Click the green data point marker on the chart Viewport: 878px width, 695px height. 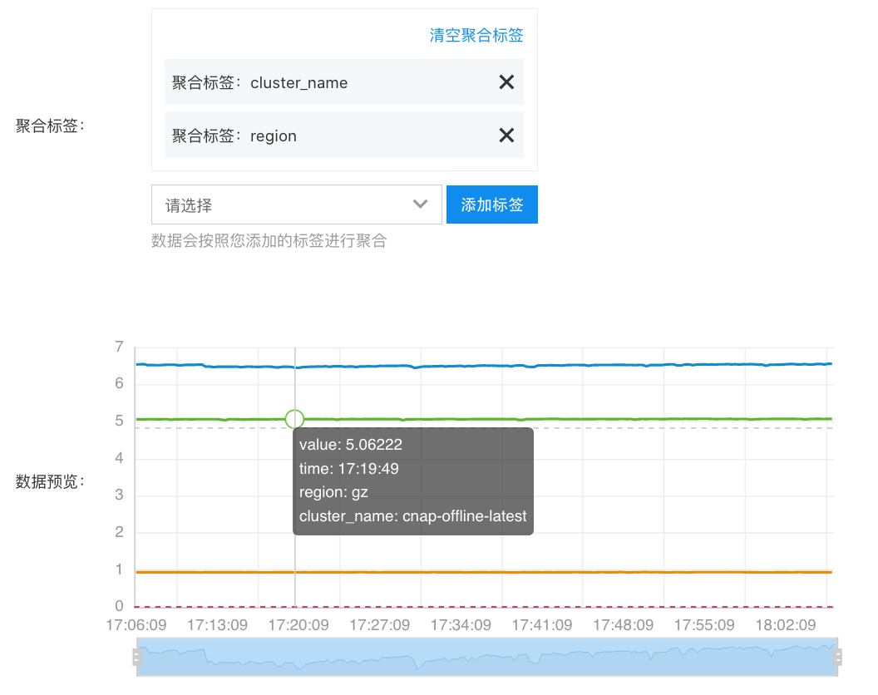(294, 419)
